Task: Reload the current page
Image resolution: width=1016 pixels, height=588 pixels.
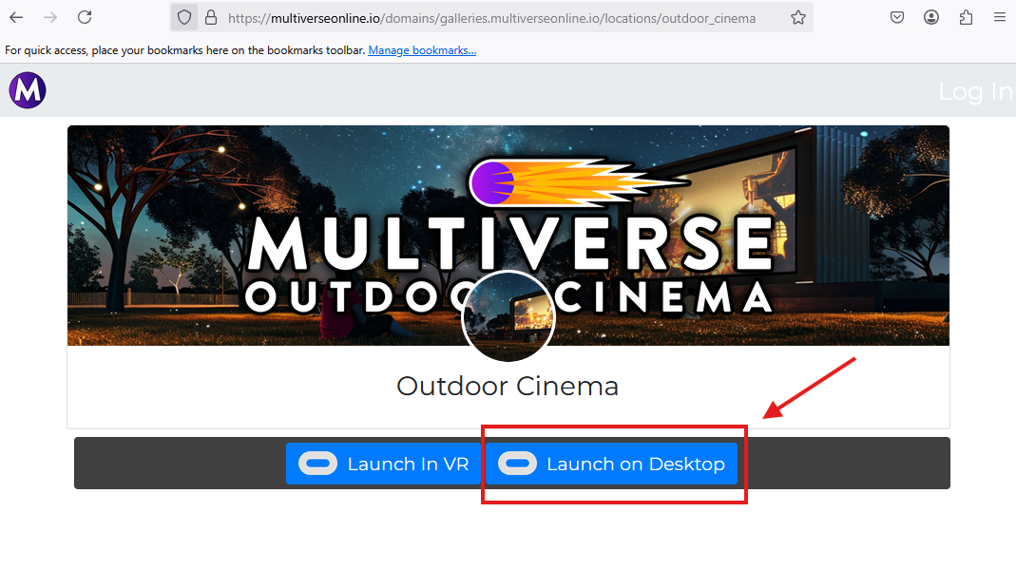Action: coord(85,16)
